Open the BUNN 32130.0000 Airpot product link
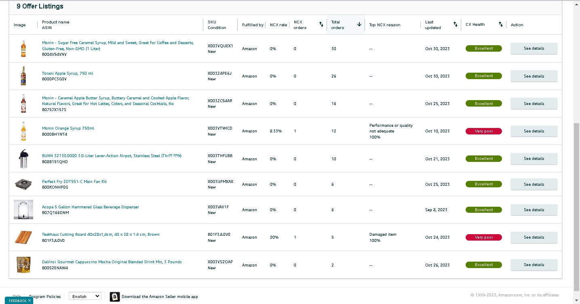Image resolution: width=580 pixels, height=304 pixels. pyautogui.click(x=112, y=156)
